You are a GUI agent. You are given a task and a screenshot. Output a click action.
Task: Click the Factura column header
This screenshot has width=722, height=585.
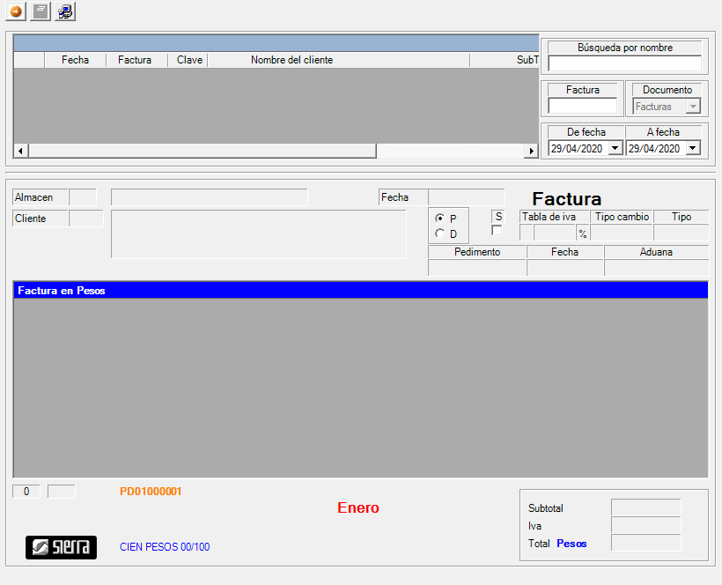coord(135,60)
